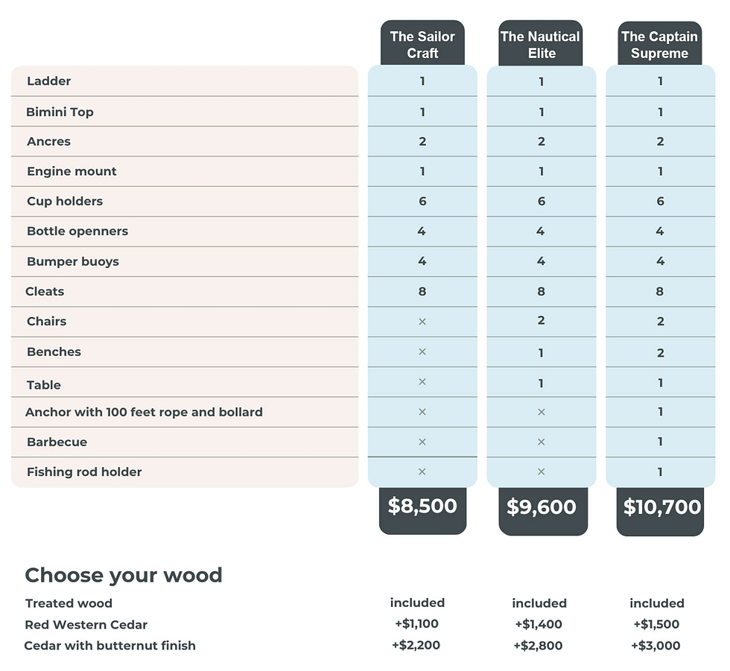Select The Captain Supreme header
The image size is (730, 671).
tap(660, 43)
